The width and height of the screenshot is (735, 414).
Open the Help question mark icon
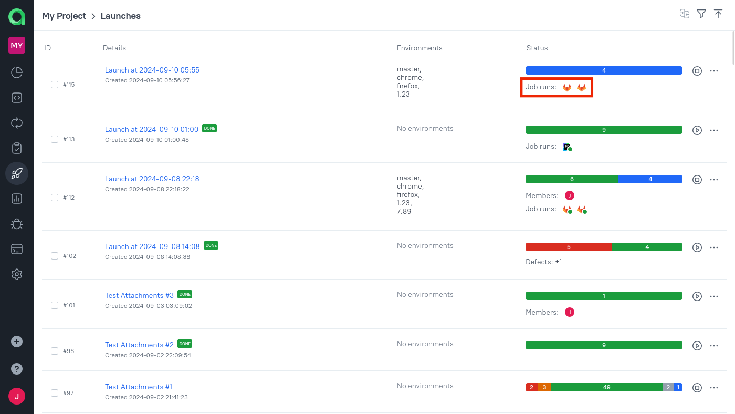[17, 369]
